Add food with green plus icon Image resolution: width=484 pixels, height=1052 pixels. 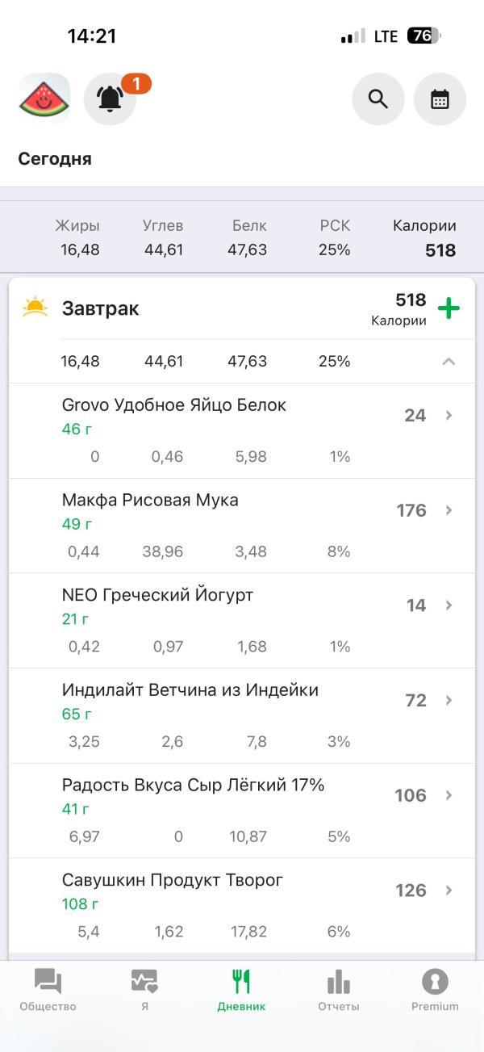[x=449, y=308]
